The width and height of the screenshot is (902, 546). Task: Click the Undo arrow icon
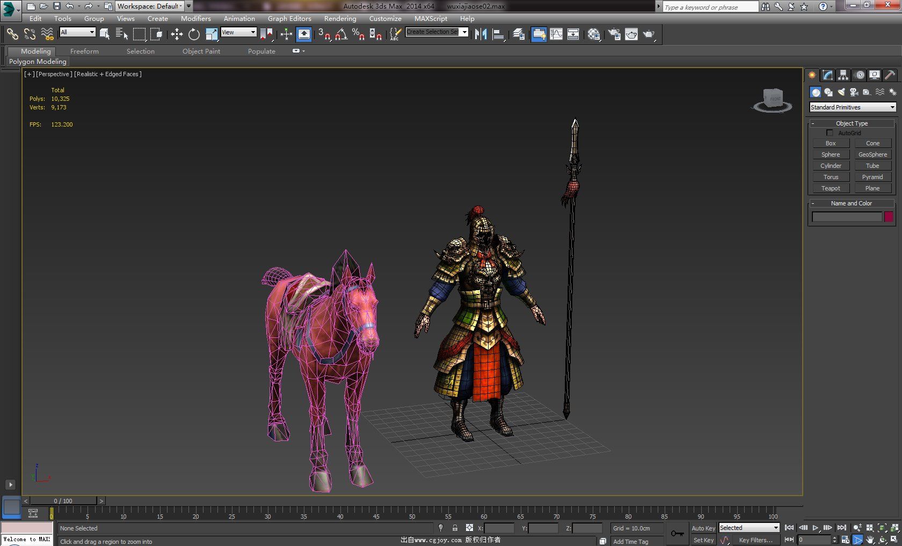pos(69,6)
